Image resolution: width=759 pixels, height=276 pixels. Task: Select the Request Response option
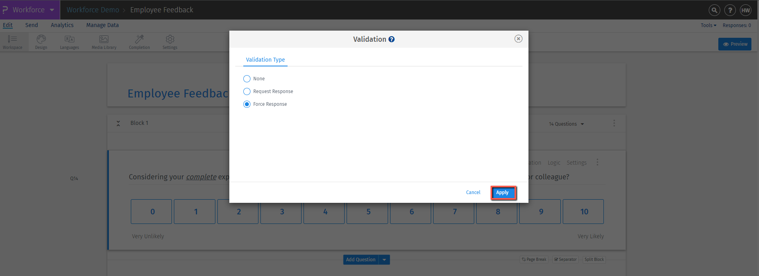tap(247, 91)
